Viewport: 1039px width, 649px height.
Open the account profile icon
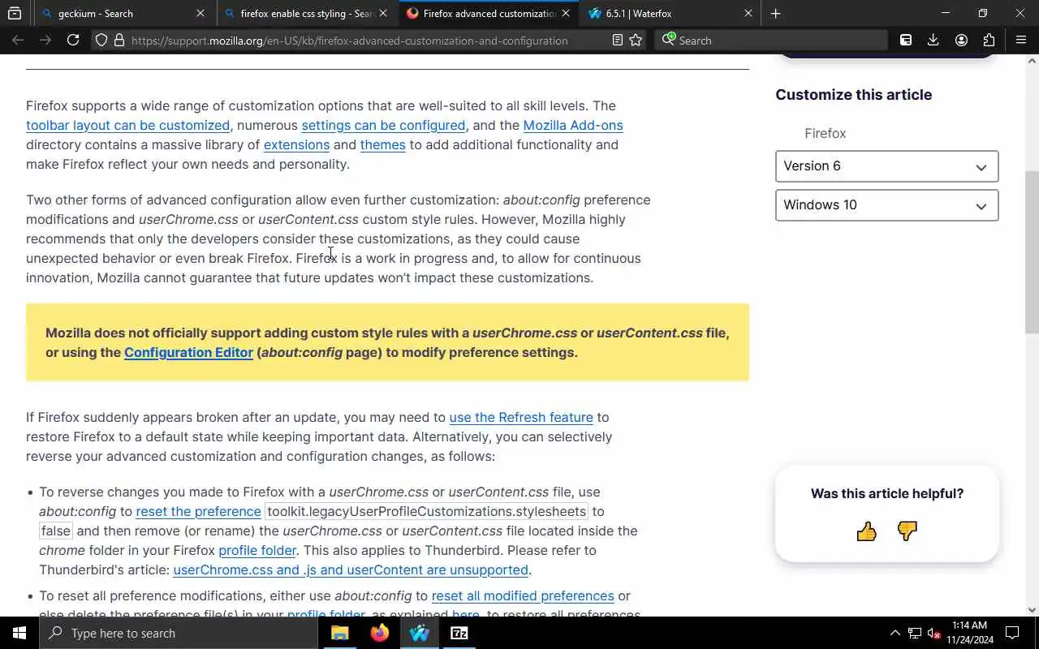coord(961,40)
